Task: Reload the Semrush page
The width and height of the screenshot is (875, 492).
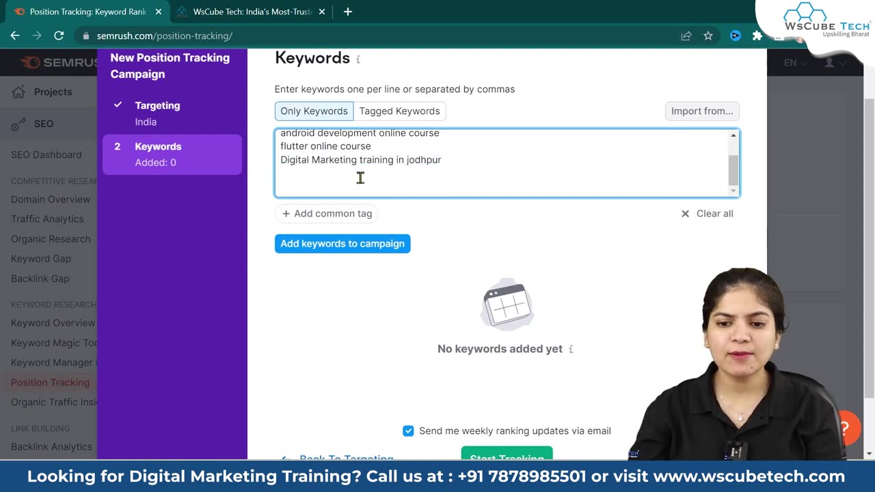Action: pos(59,36)
